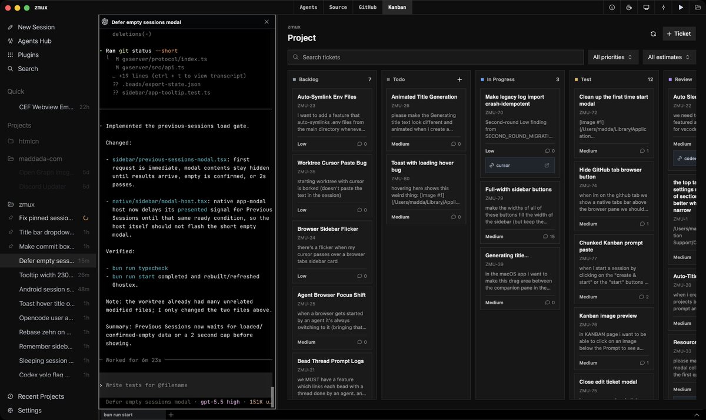Refresh the Kanban project board

click(653, 34)
